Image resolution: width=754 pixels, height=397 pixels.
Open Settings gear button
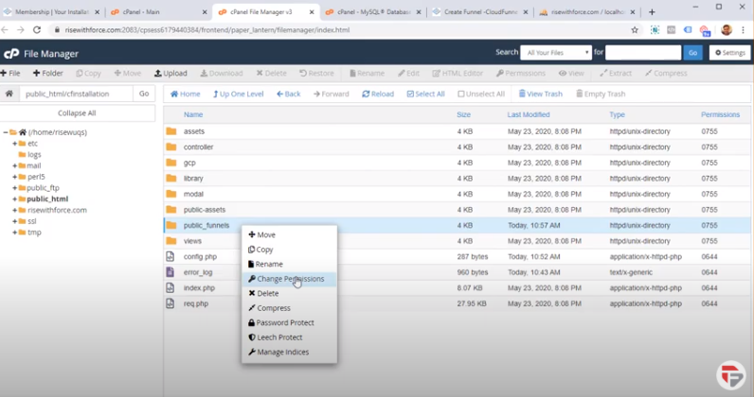729,53
